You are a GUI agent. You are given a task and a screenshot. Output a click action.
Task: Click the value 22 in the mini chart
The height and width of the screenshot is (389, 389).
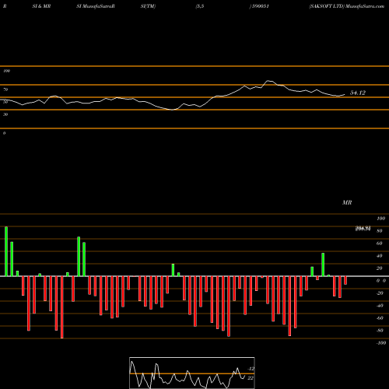[251, 378]
